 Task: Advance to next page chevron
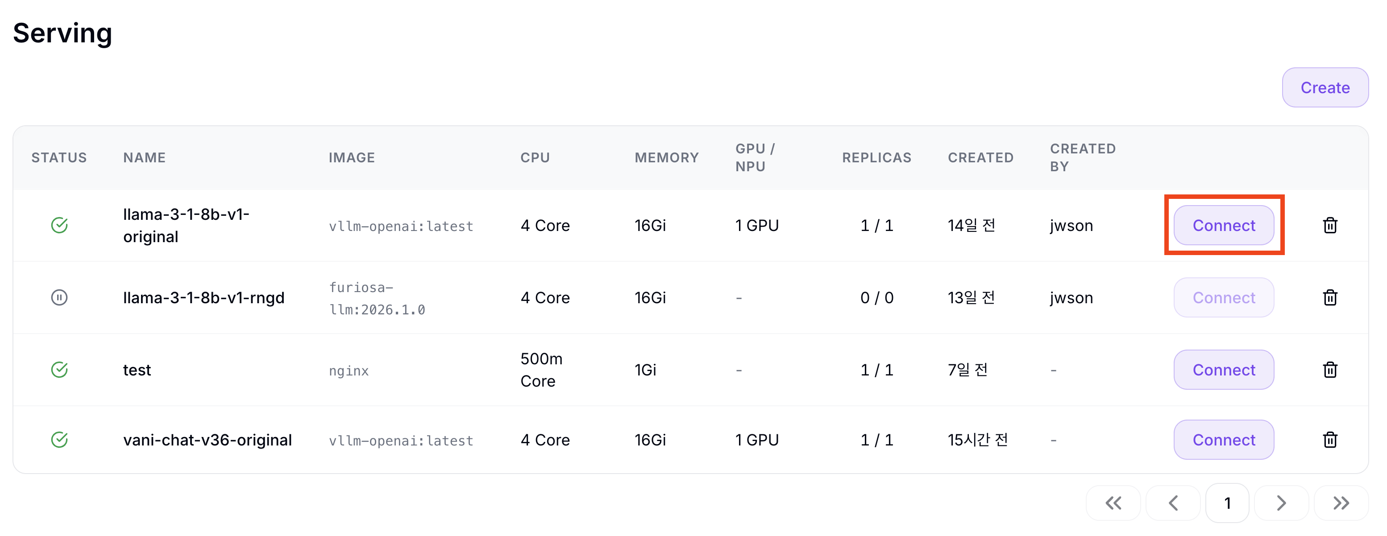[x=1281, y=503]
